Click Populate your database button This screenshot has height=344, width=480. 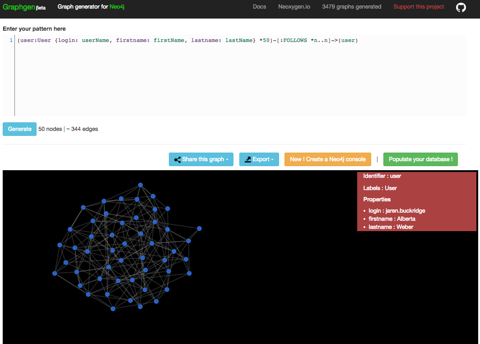[x=420, y=159]
